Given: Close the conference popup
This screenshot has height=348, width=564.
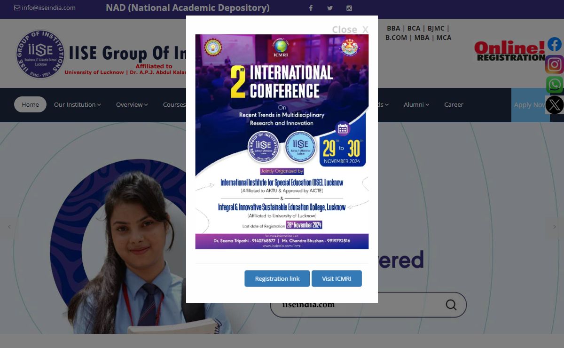Looking at the screenshot, I should click(350, 30).
